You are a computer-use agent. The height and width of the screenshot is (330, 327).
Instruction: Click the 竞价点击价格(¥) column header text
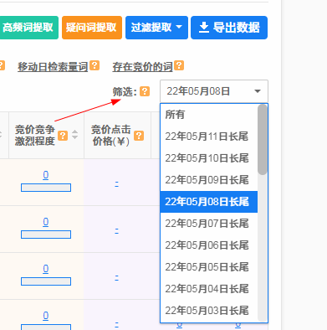tap(111, 136)
